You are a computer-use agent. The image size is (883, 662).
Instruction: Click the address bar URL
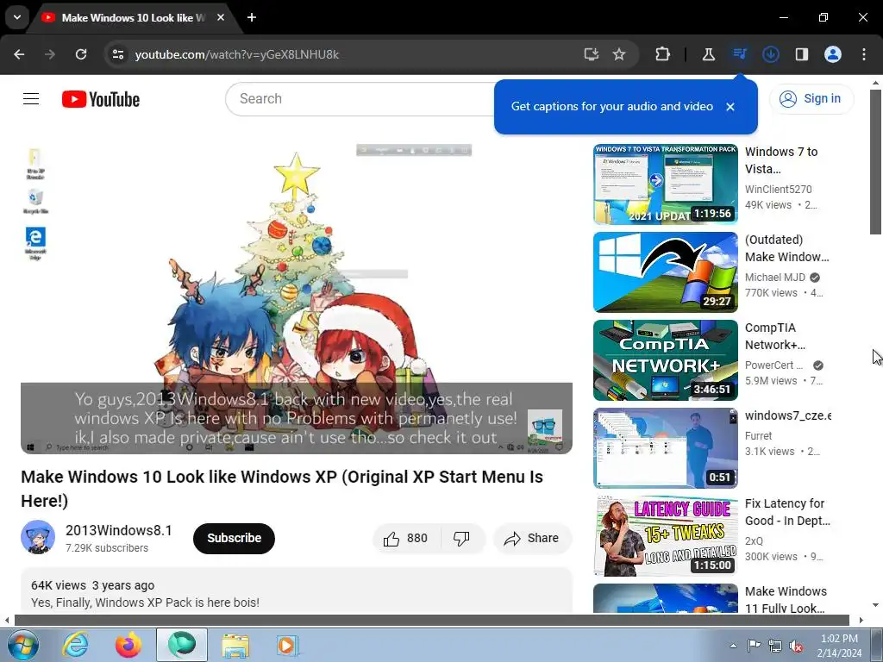[x=237, y=54]
